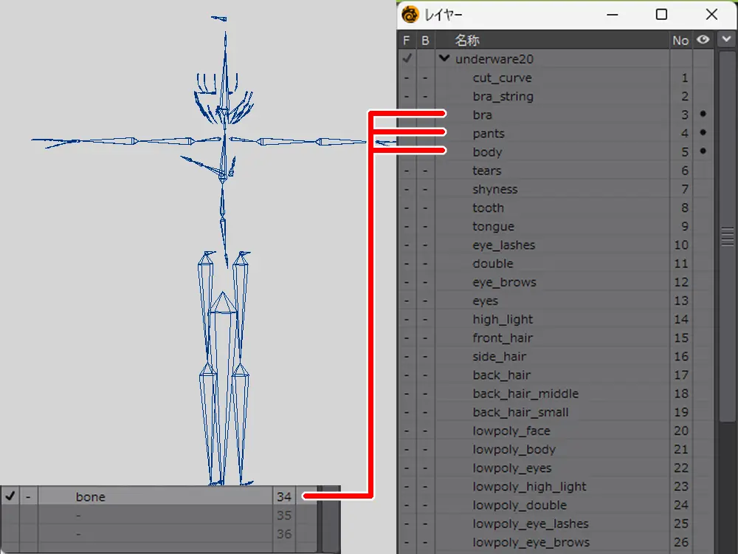Click the F column header
The image size is (738, 554).
pos(407,40)
